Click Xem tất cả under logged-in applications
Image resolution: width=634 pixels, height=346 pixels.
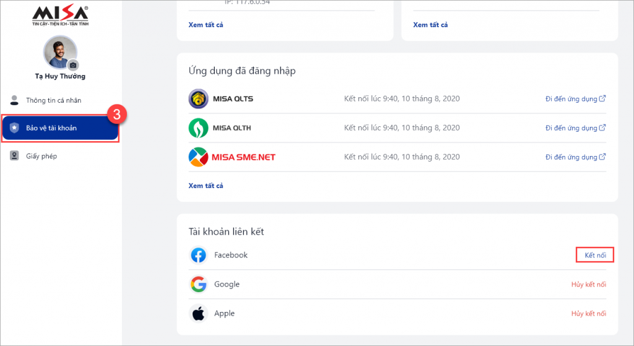click(x=206, y=186)
